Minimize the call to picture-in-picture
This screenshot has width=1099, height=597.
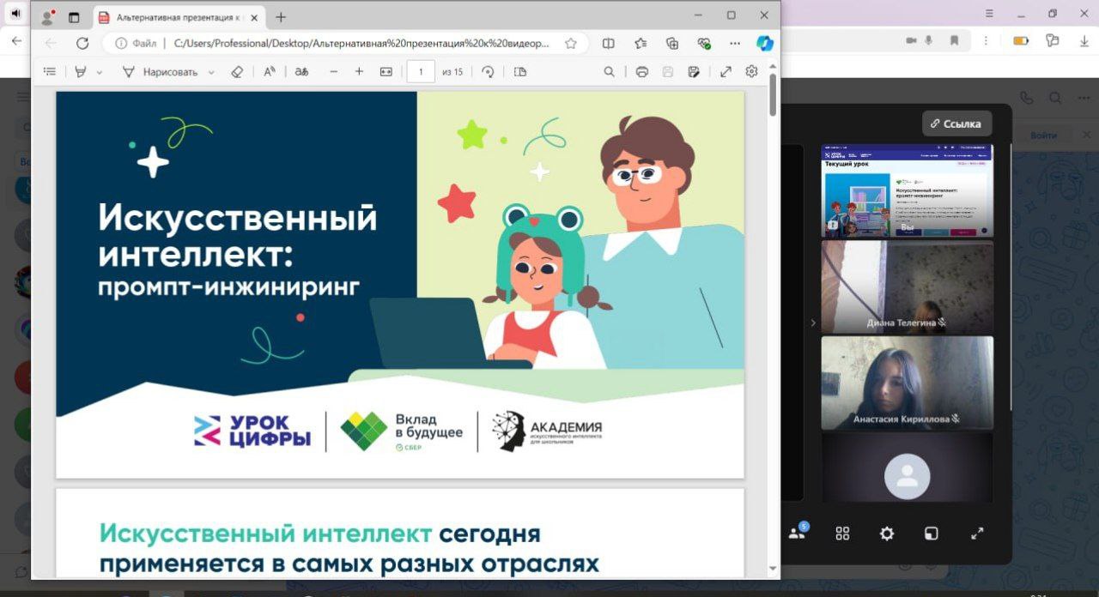coord(932,534)
